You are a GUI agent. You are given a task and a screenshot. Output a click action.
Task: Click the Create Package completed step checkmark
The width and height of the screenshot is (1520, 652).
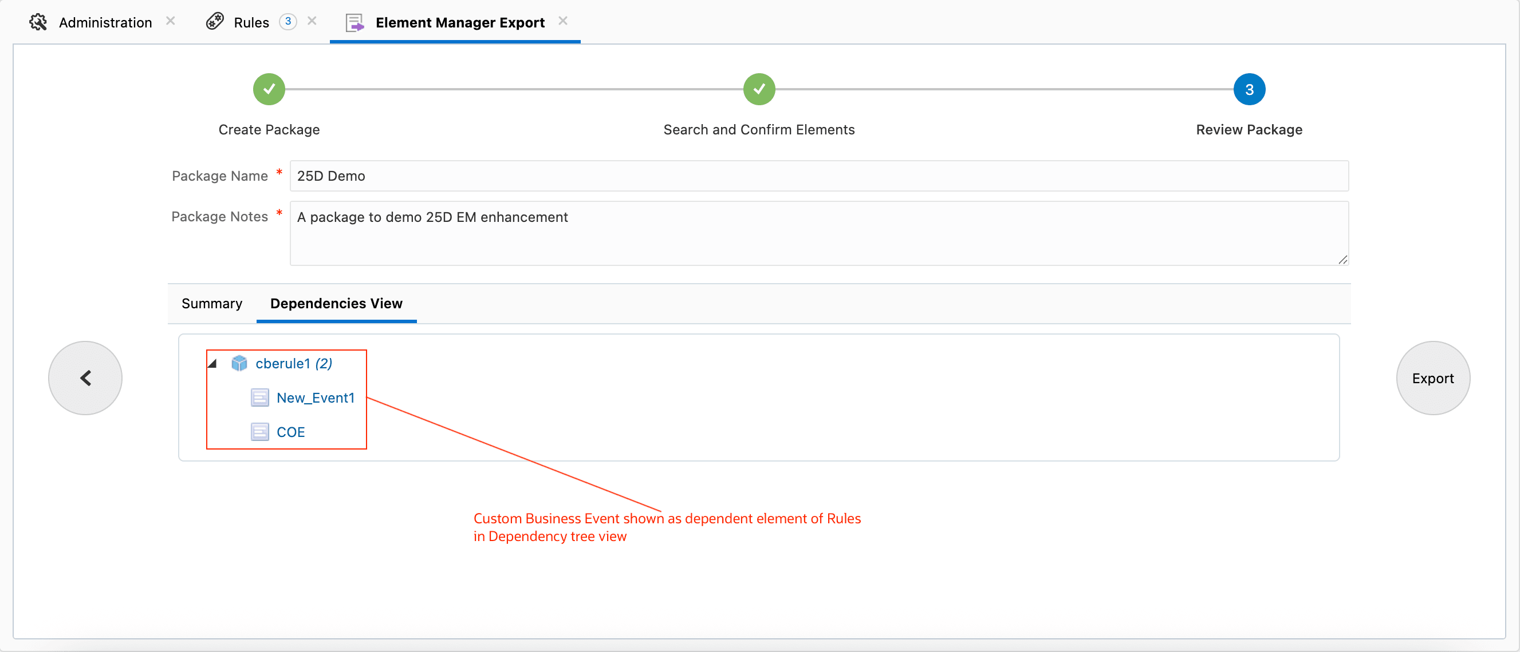[269, 90]
